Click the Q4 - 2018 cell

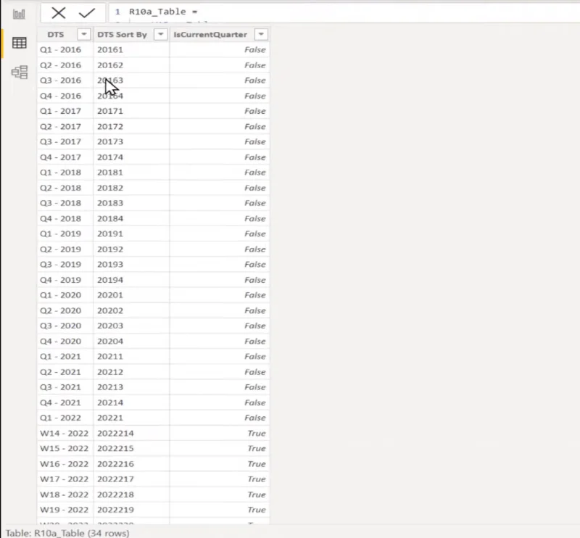(x=65, y=219)
